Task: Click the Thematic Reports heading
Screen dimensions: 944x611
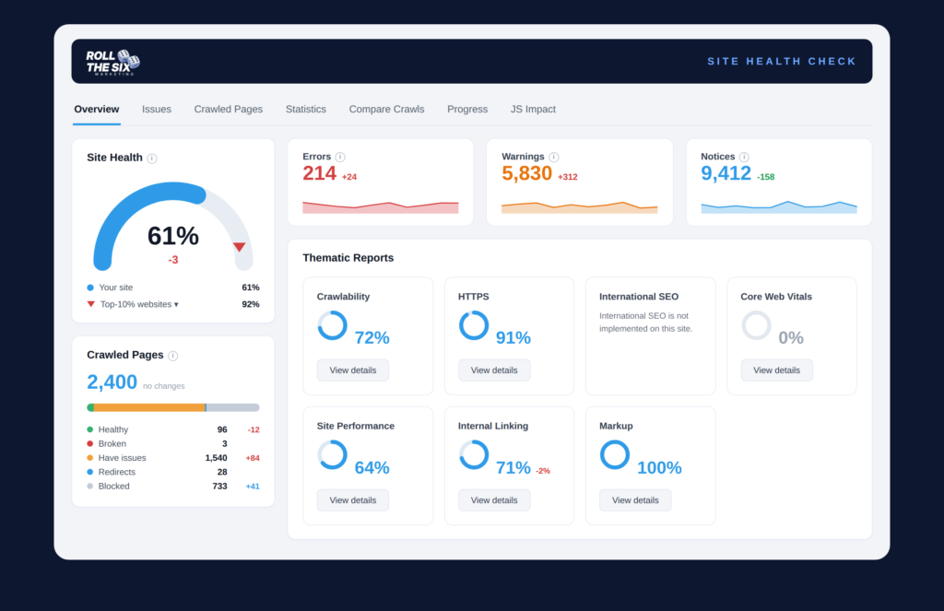Action: click(348, 258)
